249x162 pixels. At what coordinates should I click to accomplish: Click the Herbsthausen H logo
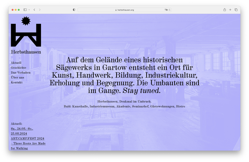point(26,31)
